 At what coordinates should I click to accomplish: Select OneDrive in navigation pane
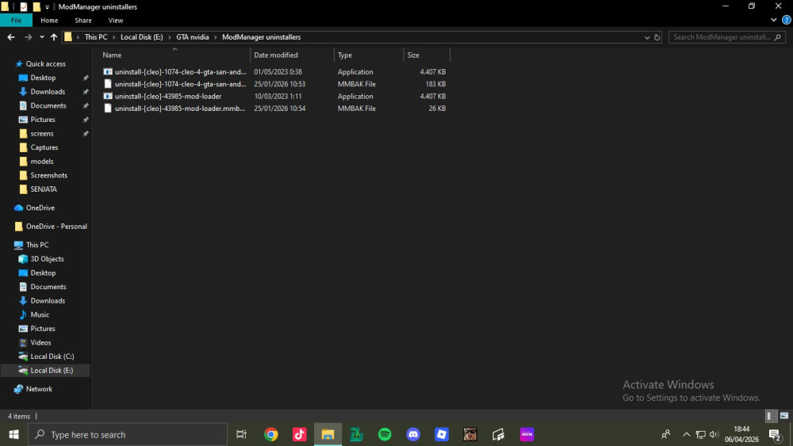point(40,208)
